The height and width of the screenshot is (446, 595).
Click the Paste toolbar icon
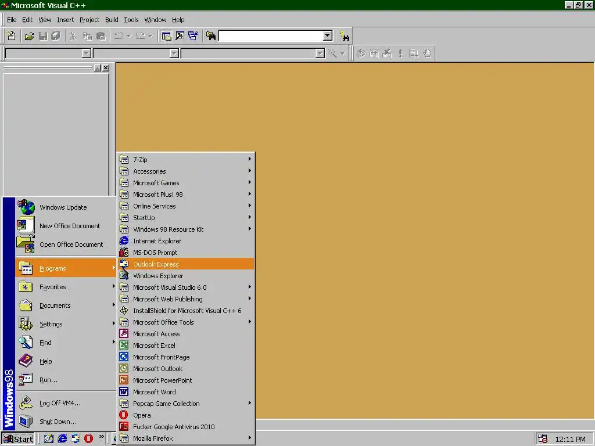click(101, 36)
